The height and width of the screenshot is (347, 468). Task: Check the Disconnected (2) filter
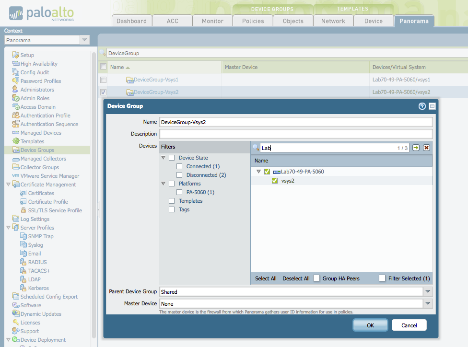179,174
